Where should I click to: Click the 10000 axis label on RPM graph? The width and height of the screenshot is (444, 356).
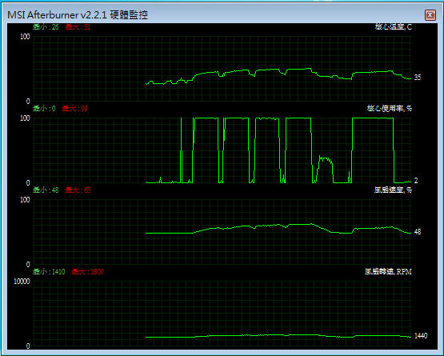point(22,282)
